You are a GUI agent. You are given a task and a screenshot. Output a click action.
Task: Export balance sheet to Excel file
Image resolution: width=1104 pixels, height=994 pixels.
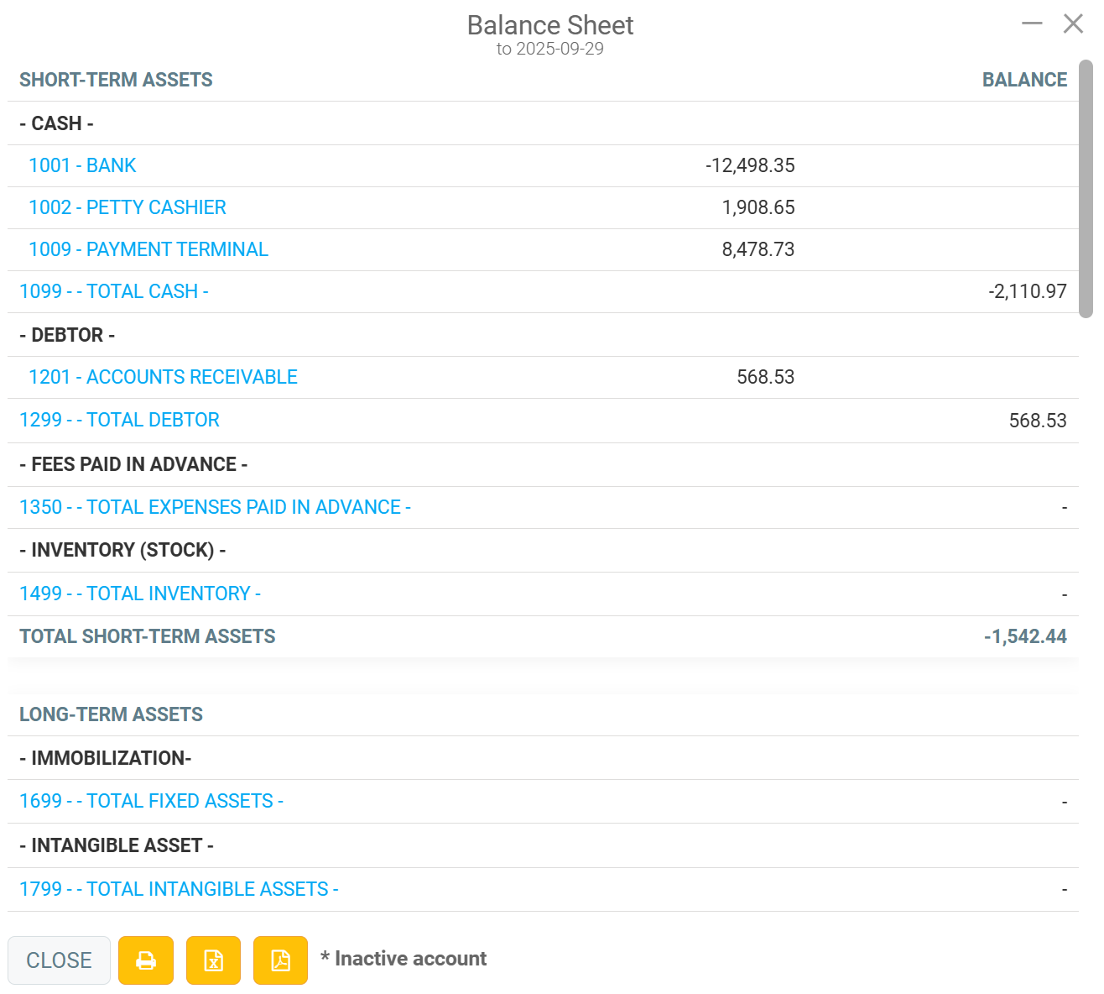tap(213, 960)
